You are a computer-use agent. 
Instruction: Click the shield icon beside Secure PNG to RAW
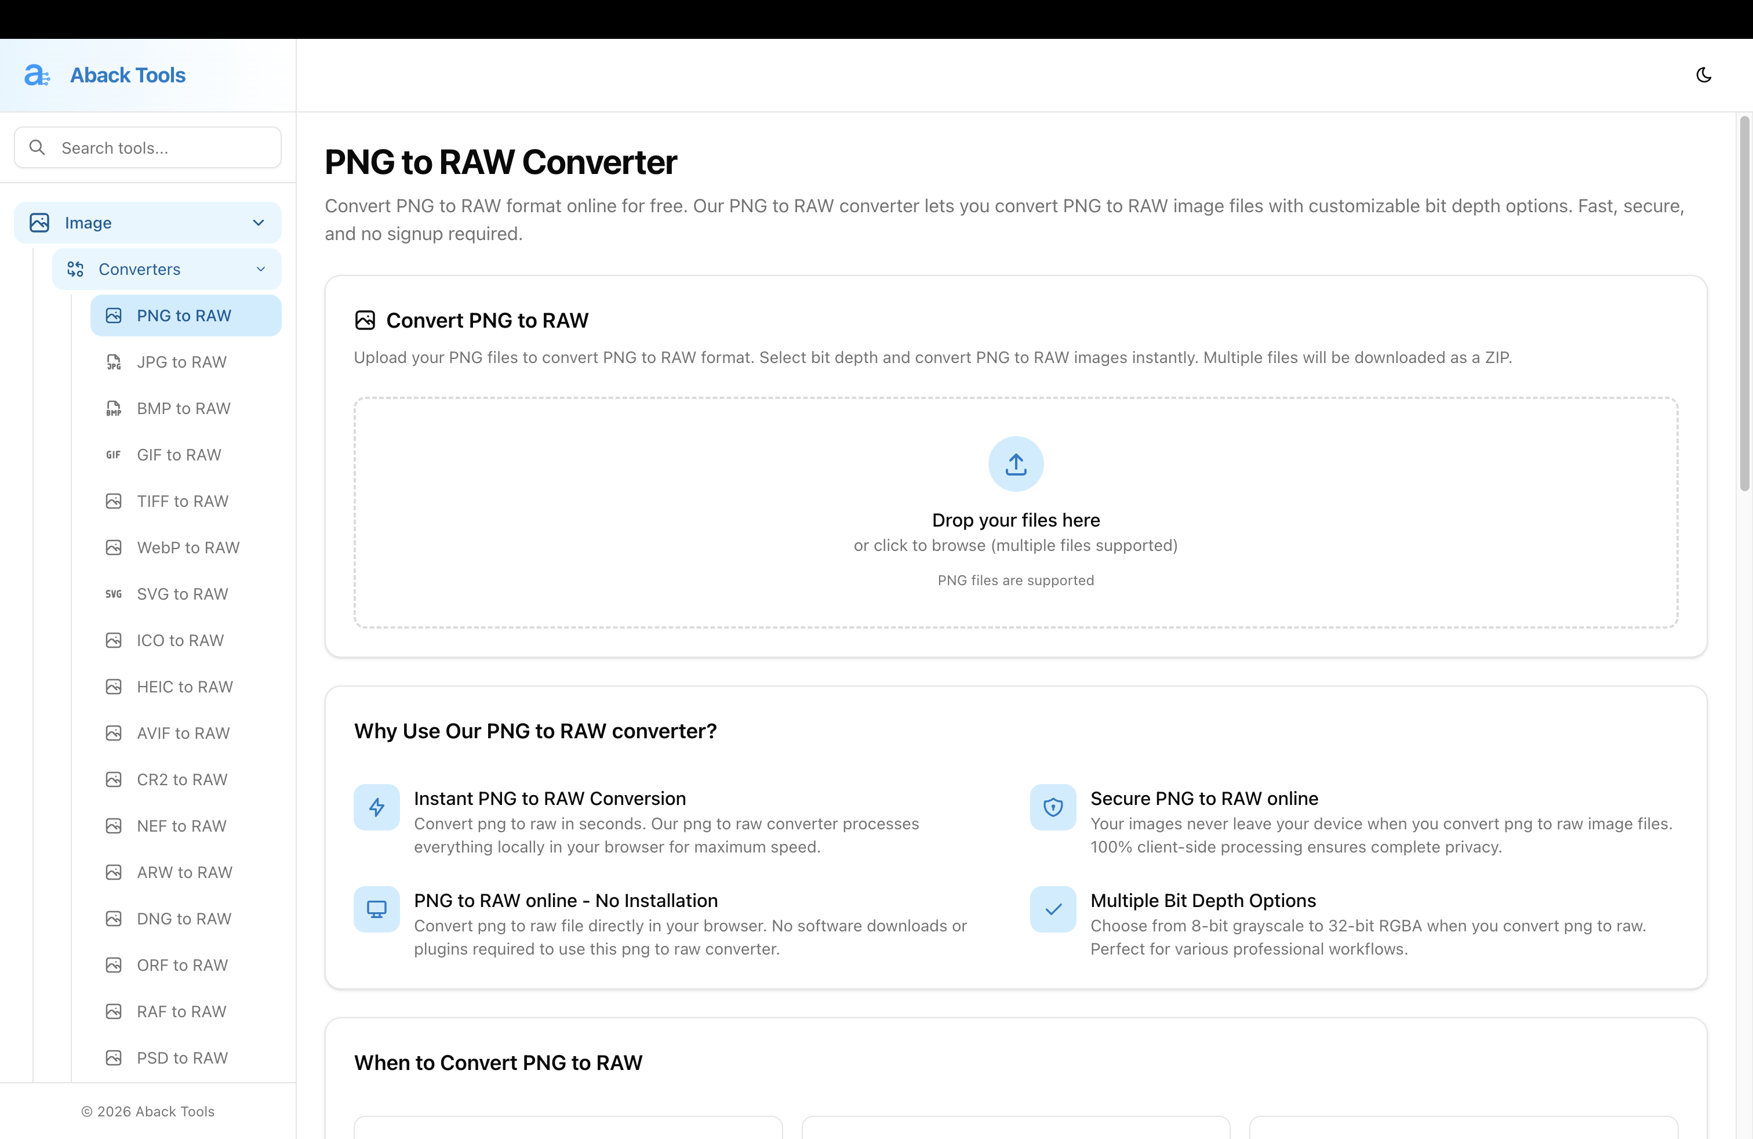tap(1053, 807)
